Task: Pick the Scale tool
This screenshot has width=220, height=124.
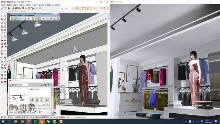Action: pyautogui.click(x=2, y=47)
